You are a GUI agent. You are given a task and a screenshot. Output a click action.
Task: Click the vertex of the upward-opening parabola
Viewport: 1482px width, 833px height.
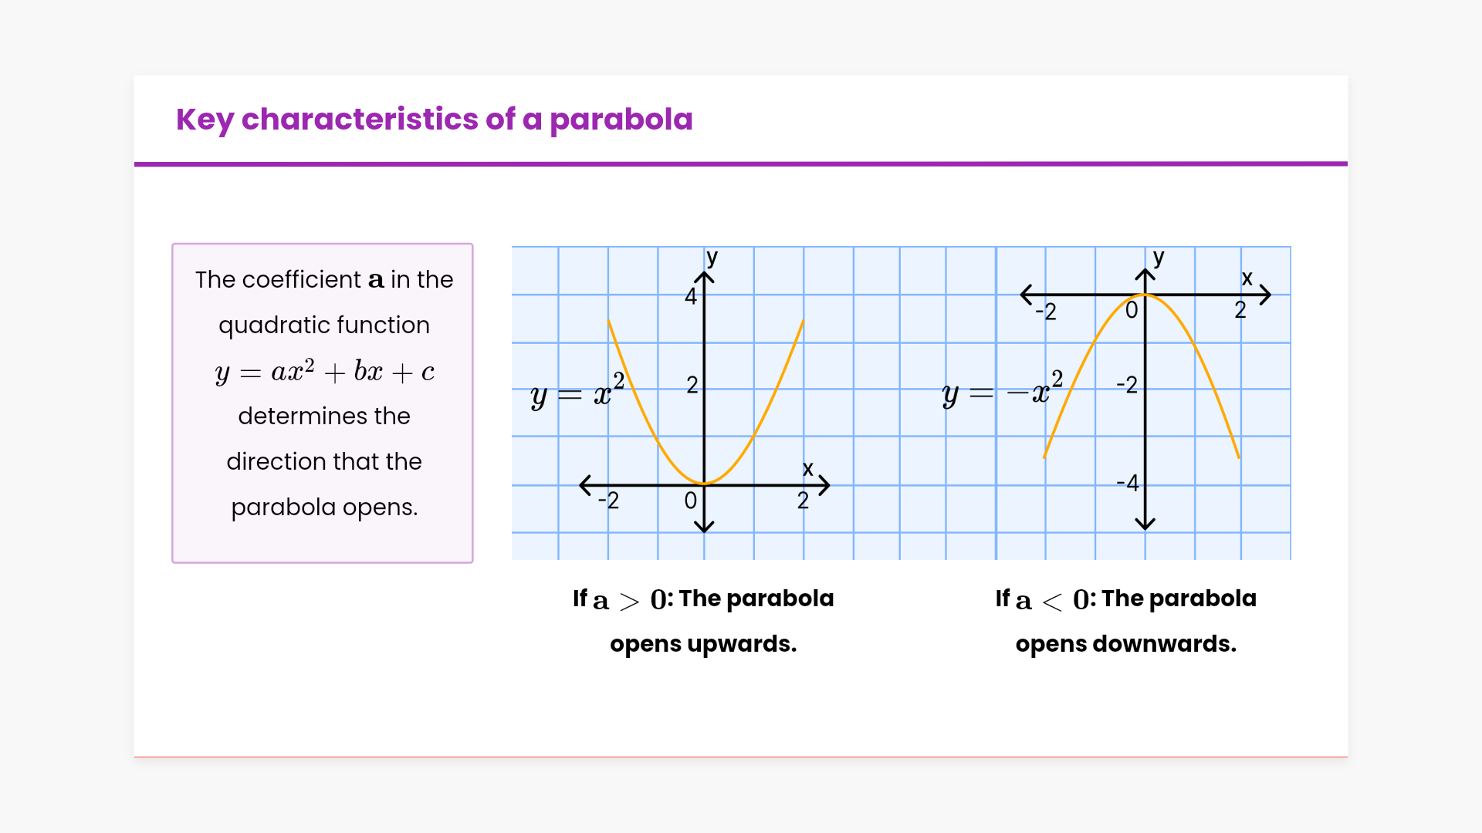[704, 484]
